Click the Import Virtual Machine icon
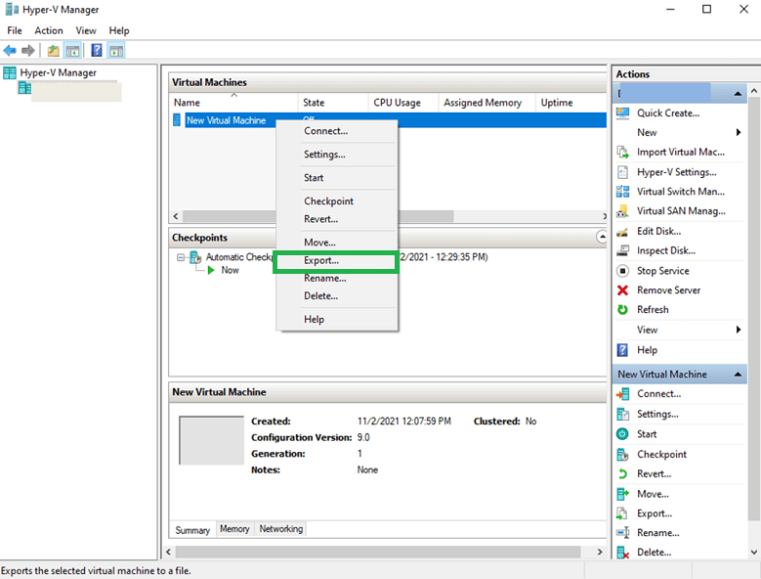This screenshot has height=579, width=761. [622, 152]
